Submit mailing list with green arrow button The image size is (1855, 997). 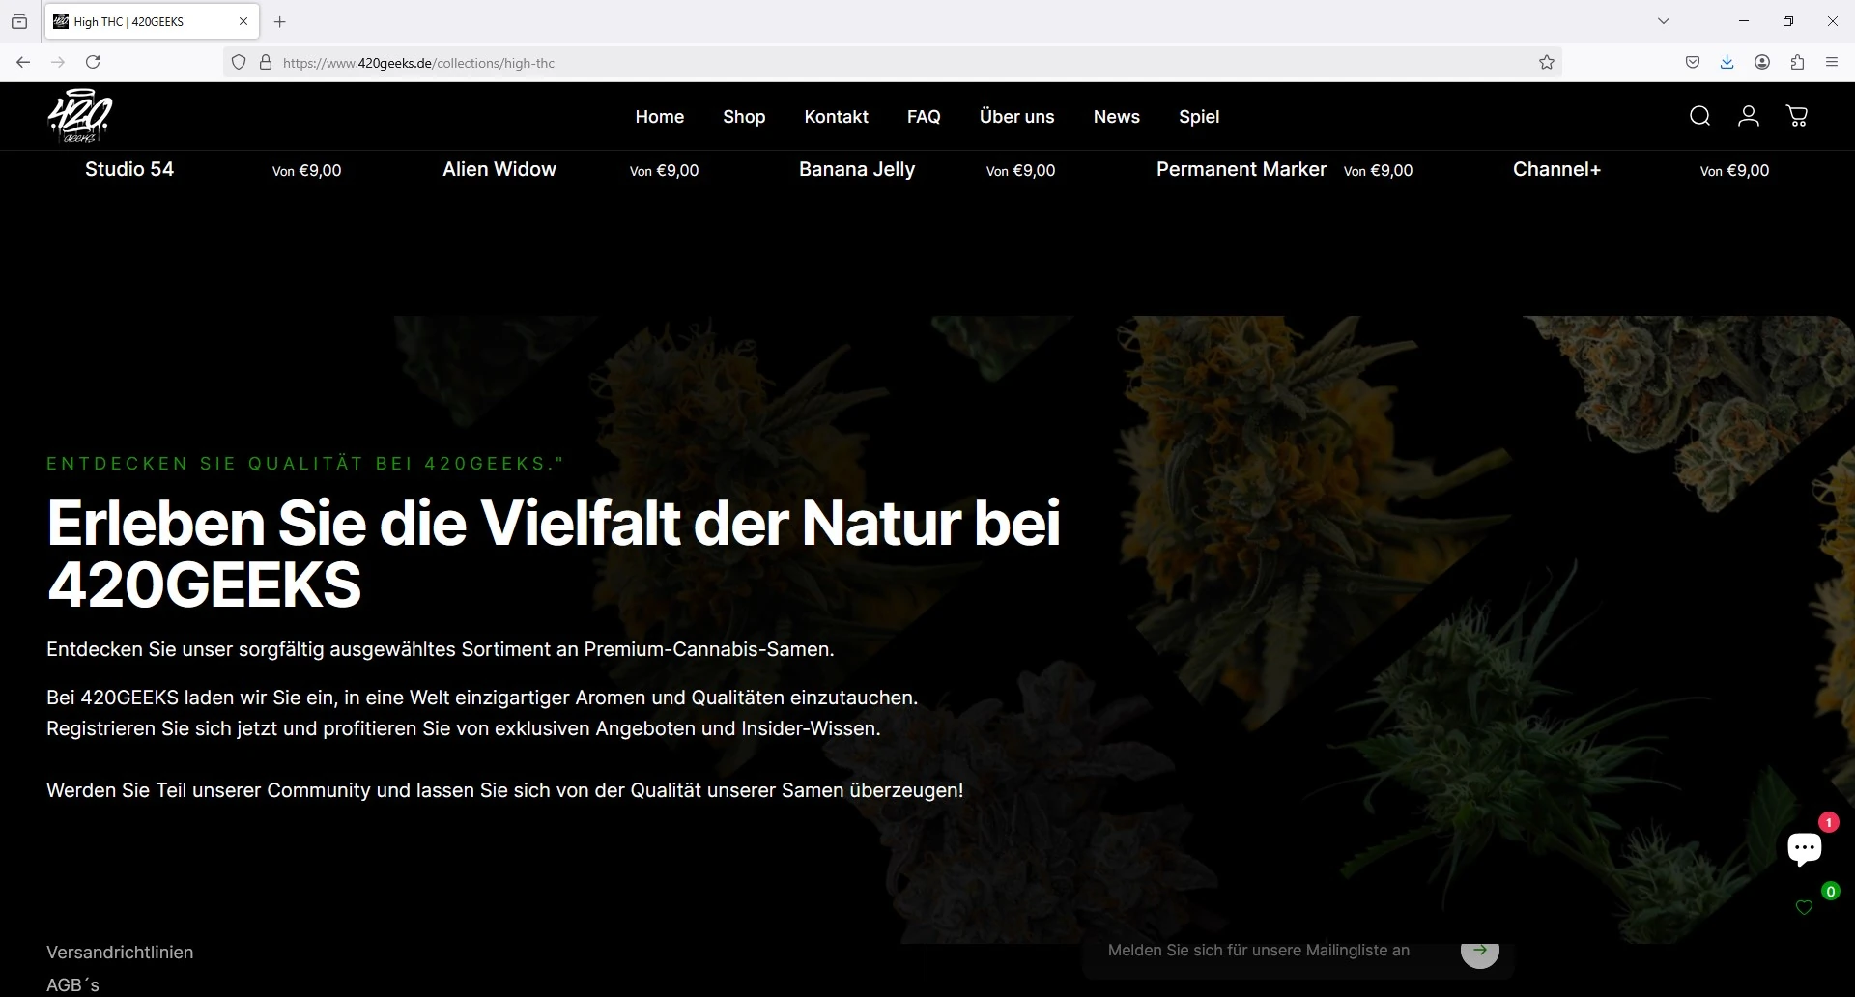[x=1480, y=951]
